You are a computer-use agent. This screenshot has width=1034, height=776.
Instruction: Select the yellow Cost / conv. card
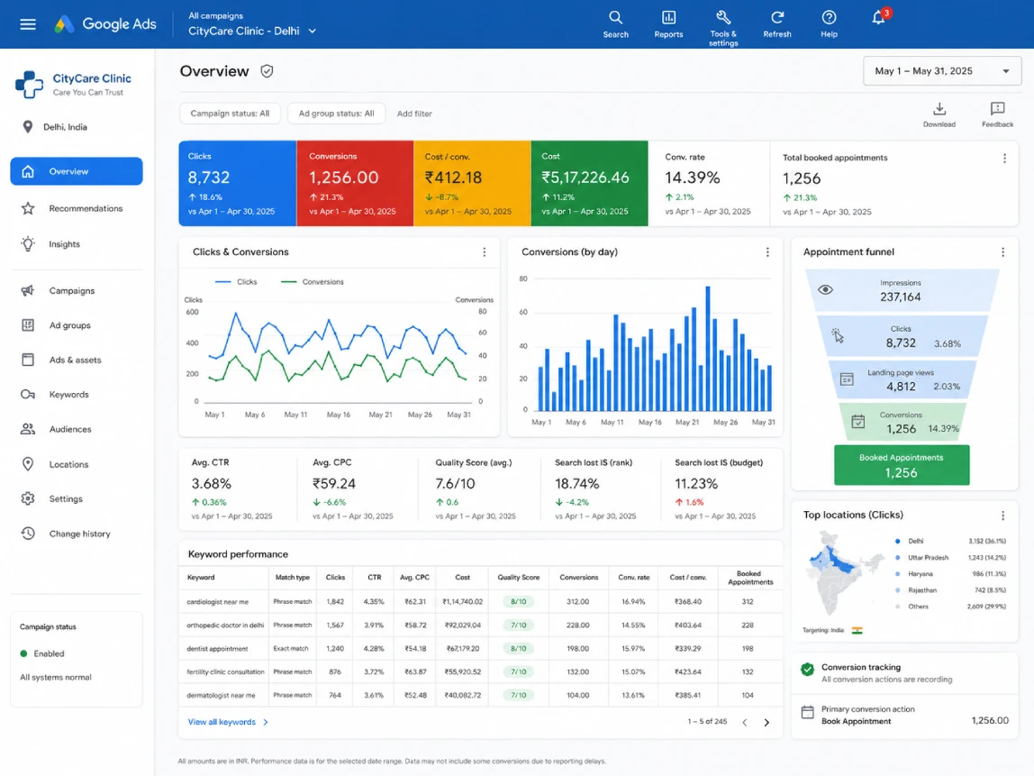coord(472,184)
